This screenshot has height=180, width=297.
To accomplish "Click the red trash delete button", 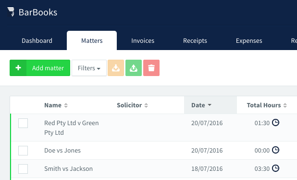I will pyautogui.click(x=151, y=68).
